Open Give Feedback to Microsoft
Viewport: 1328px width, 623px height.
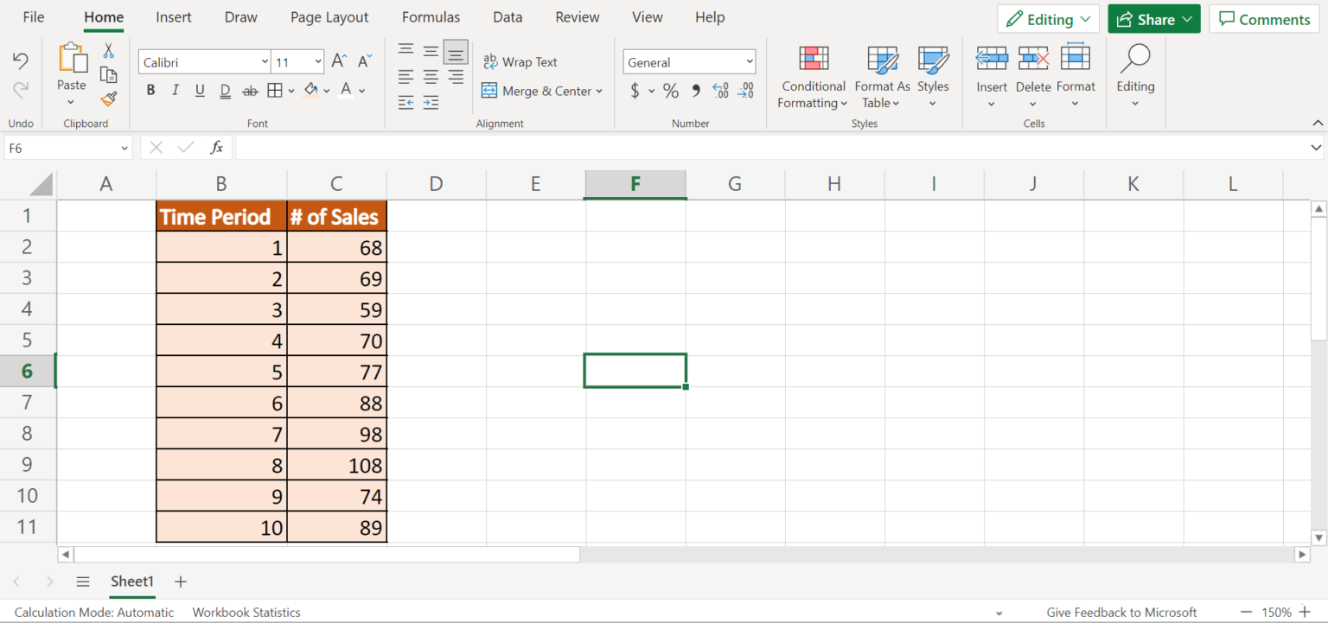[1121, 612]
